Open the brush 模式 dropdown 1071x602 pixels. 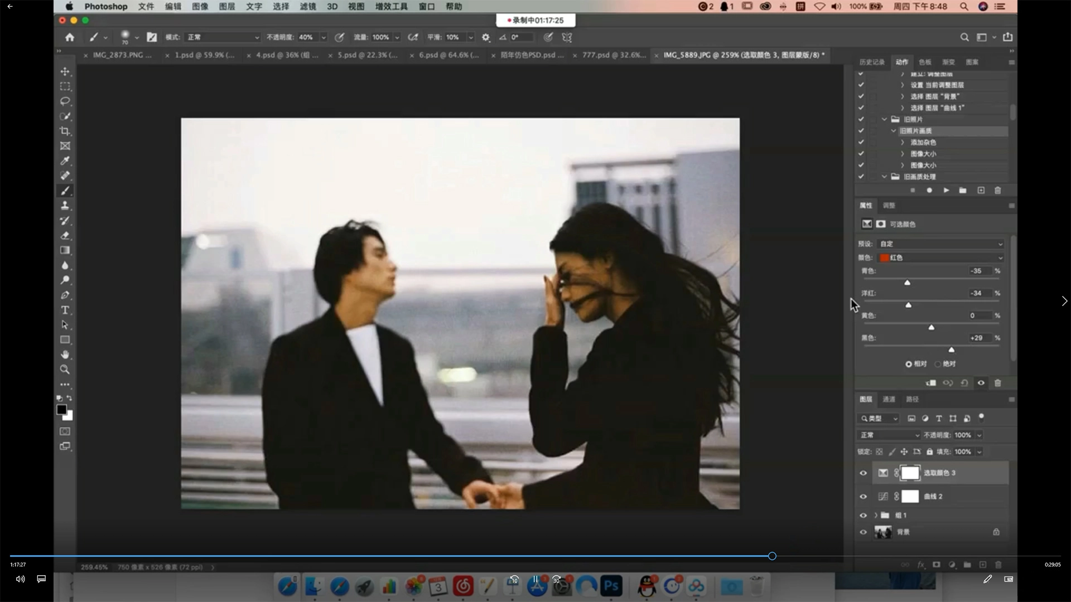pos(223,37)
